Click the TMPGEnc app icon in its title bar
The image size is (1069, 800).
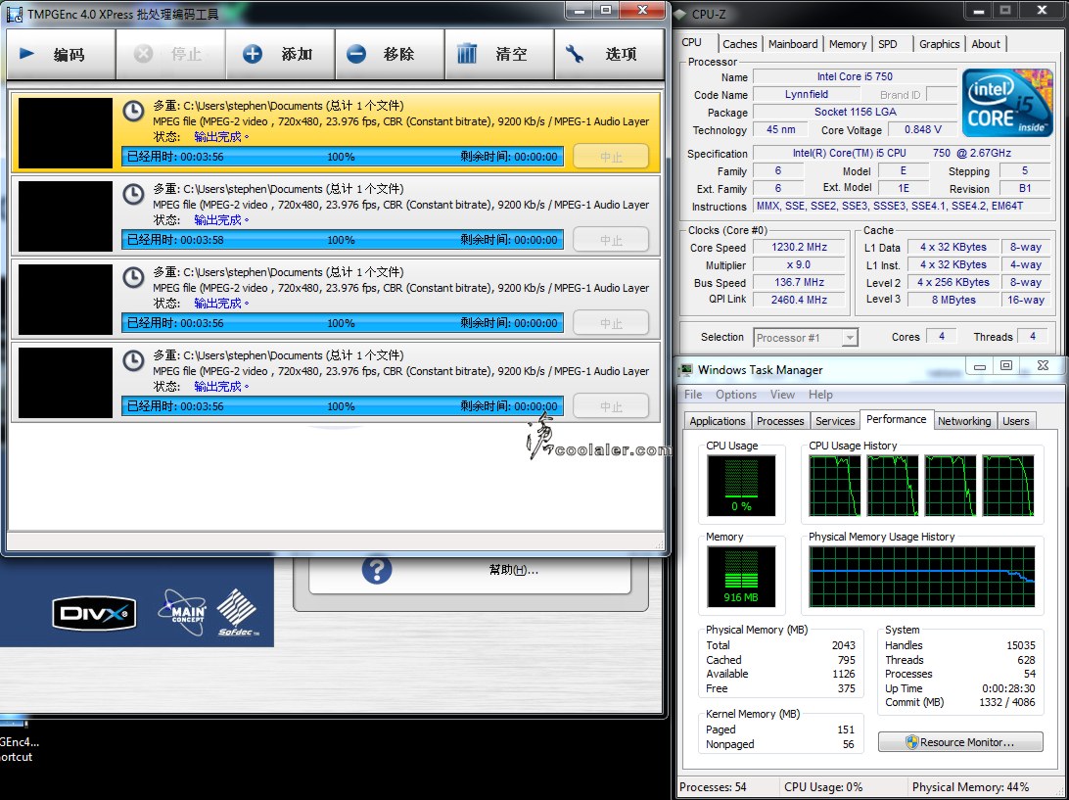(x=15, y=13)
